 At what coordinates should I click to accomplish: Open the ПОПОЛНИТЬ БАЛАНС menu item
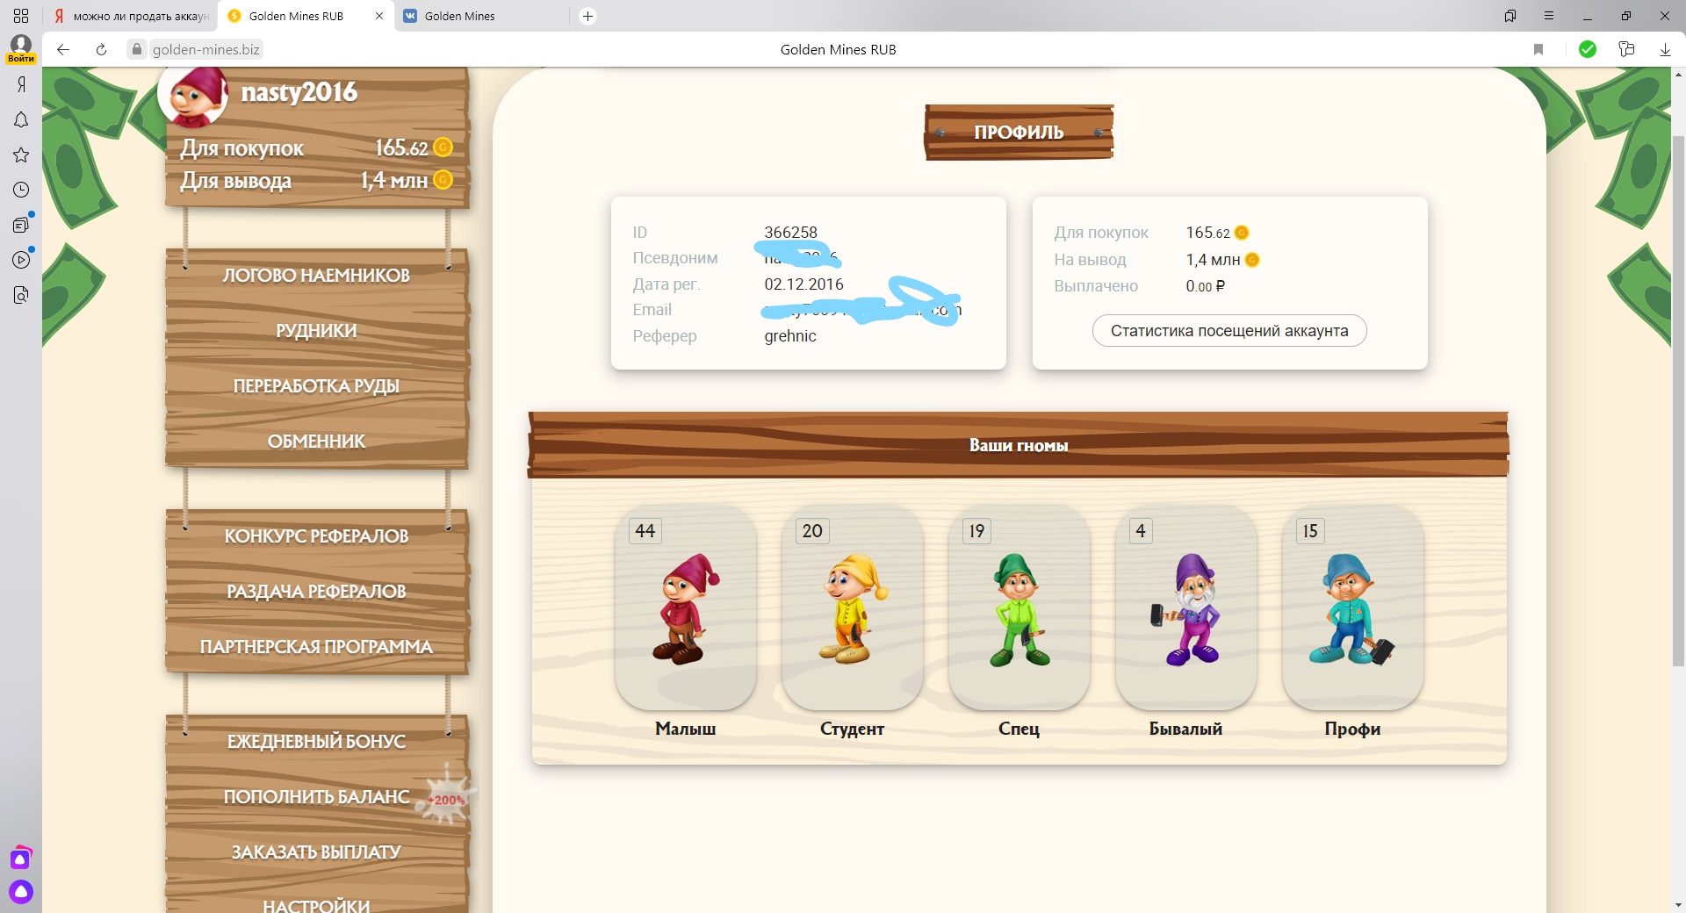tap(316, 797)
